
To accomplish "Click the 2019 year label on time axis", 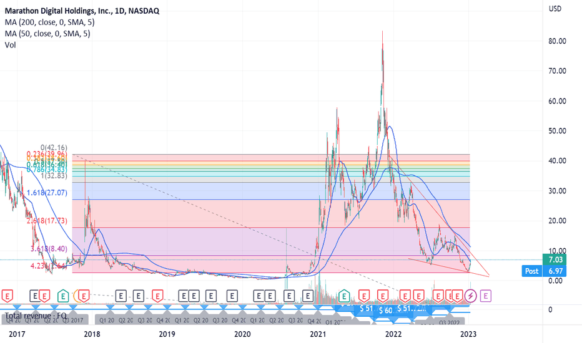I will tap(167, 334).
